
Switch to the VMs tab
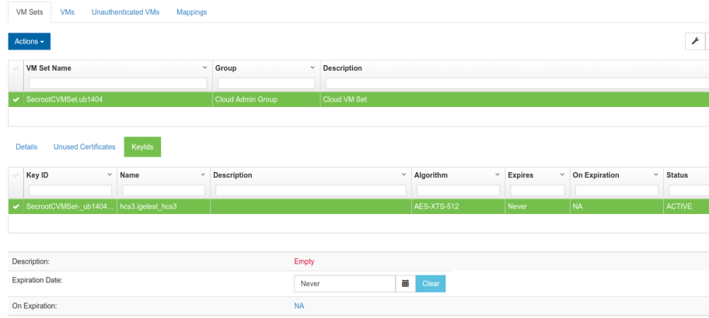tap(68, 12)
